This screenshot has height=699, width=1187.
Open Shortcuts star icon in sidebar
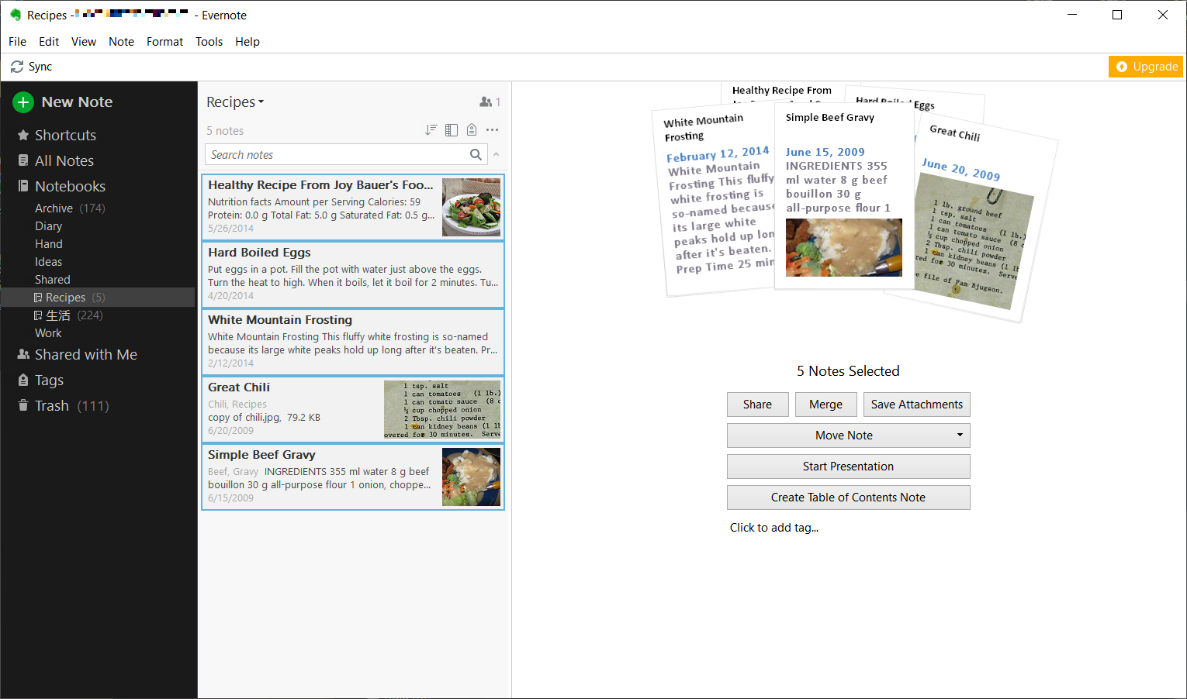23,135
